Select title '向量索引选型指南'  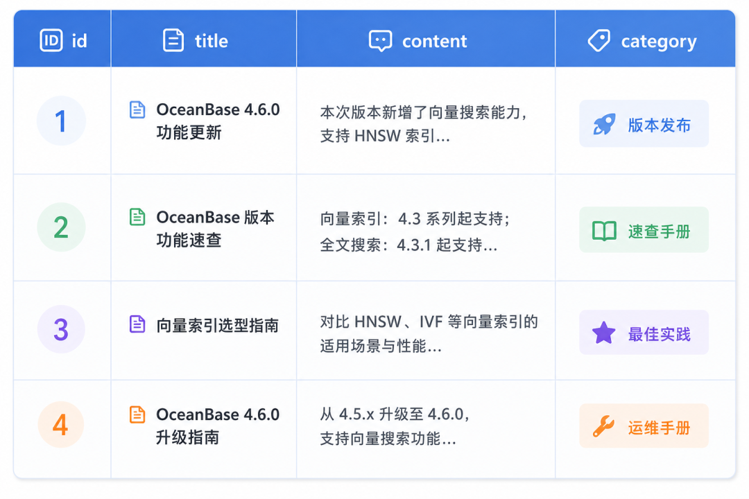217,326
